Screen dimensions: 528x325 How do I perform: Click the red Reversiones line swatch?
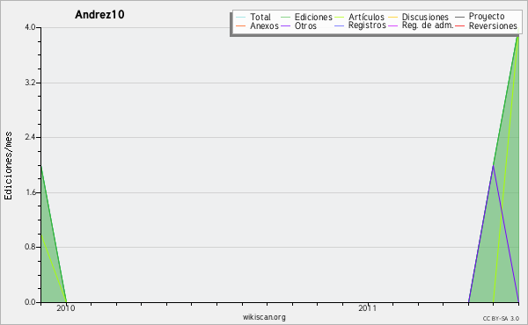point(460,25)
